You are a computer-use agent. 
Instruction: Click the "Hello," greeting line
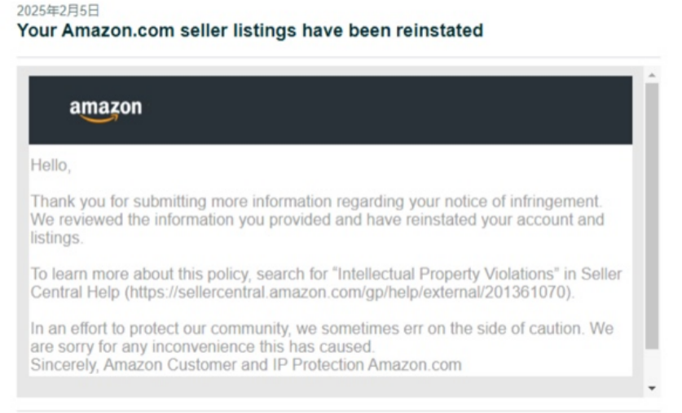point(51,165)
